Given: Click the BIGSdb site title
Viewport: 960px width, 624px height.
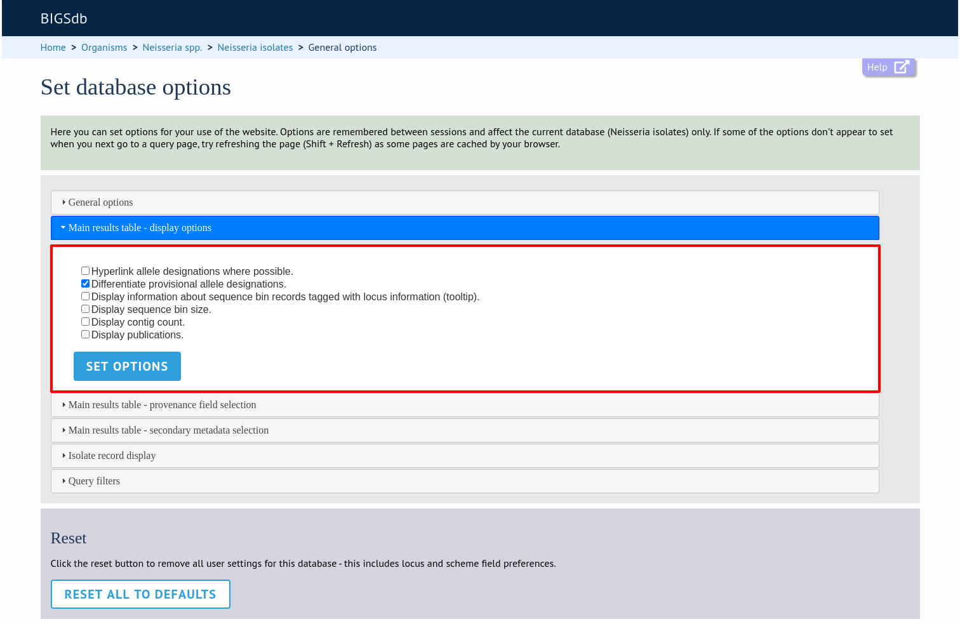Looking at the screenshot, I should pos(64,18).
